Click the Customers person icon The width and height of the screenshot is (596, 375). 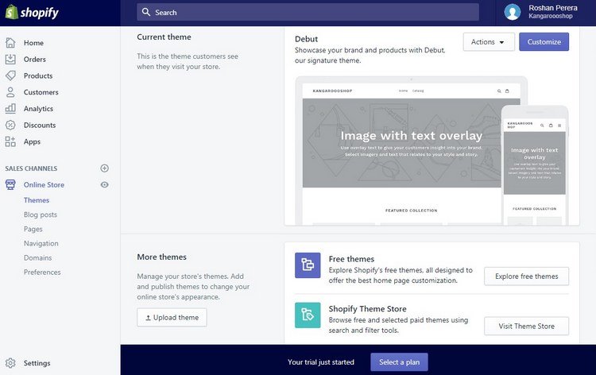(10, 92)
